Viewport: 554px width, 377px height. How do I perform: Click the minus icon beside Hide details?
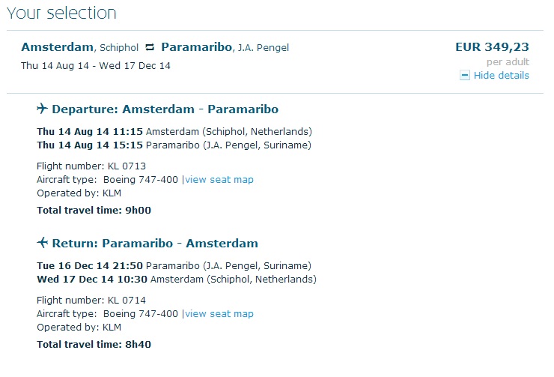465,76
